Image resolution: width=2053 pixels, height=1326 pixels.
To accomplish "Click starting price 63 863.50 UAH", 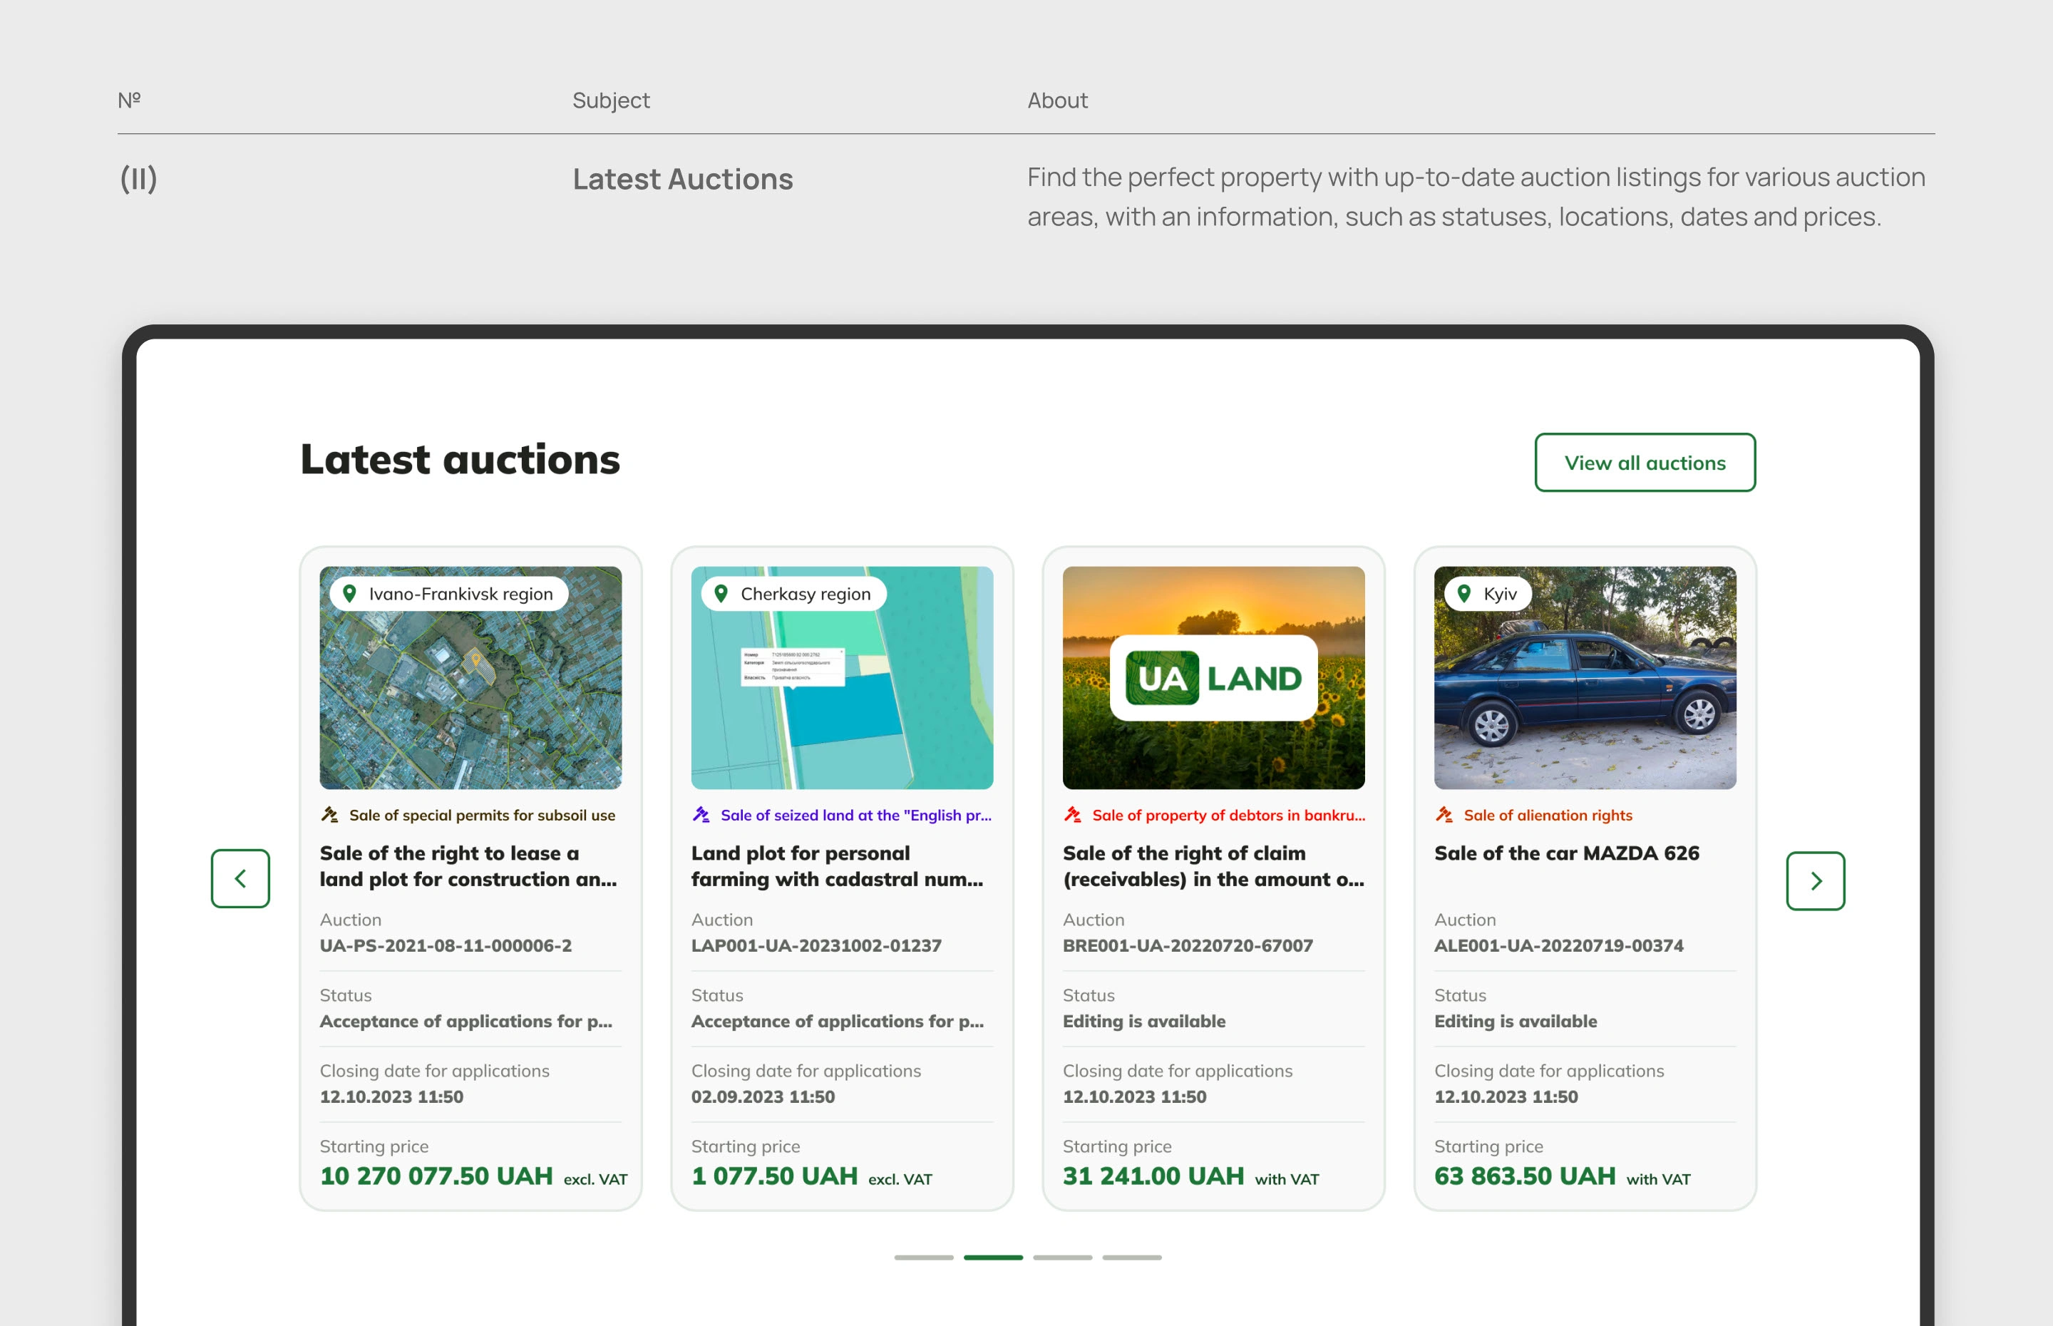I will pos(1525,1176).
